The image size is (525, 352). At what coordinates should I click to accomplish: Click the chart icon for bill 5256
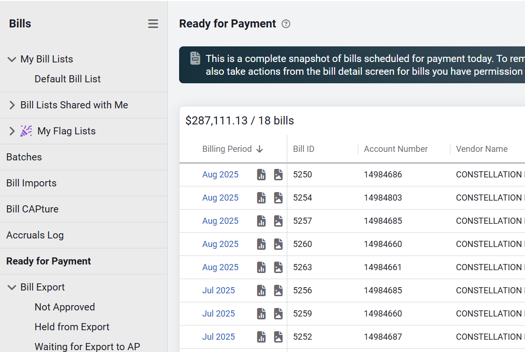pyautogui.click(x=261, y=290)
